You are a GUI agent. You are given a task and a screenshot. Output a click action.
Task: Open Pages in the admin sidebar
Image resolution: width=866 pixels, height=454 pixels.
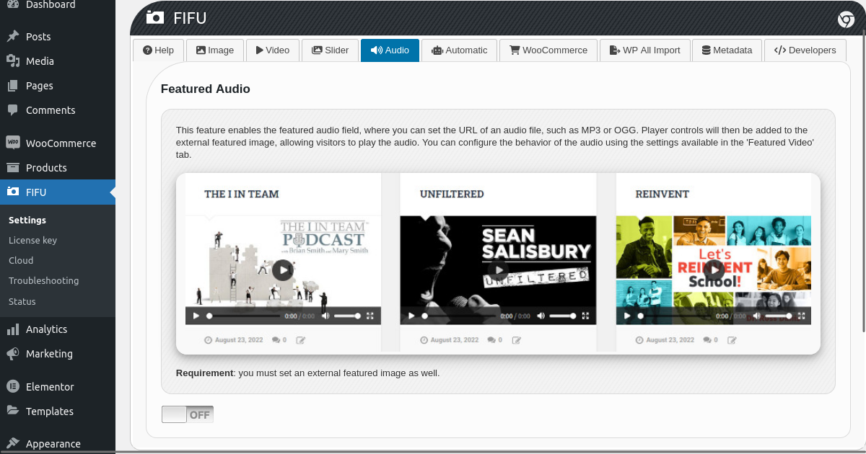point(58,86)
